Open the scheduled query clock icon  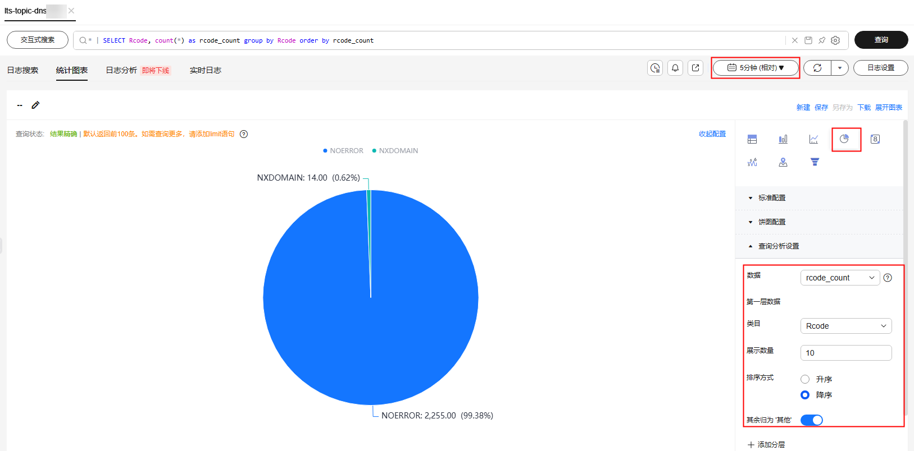(x=655, y=68)
